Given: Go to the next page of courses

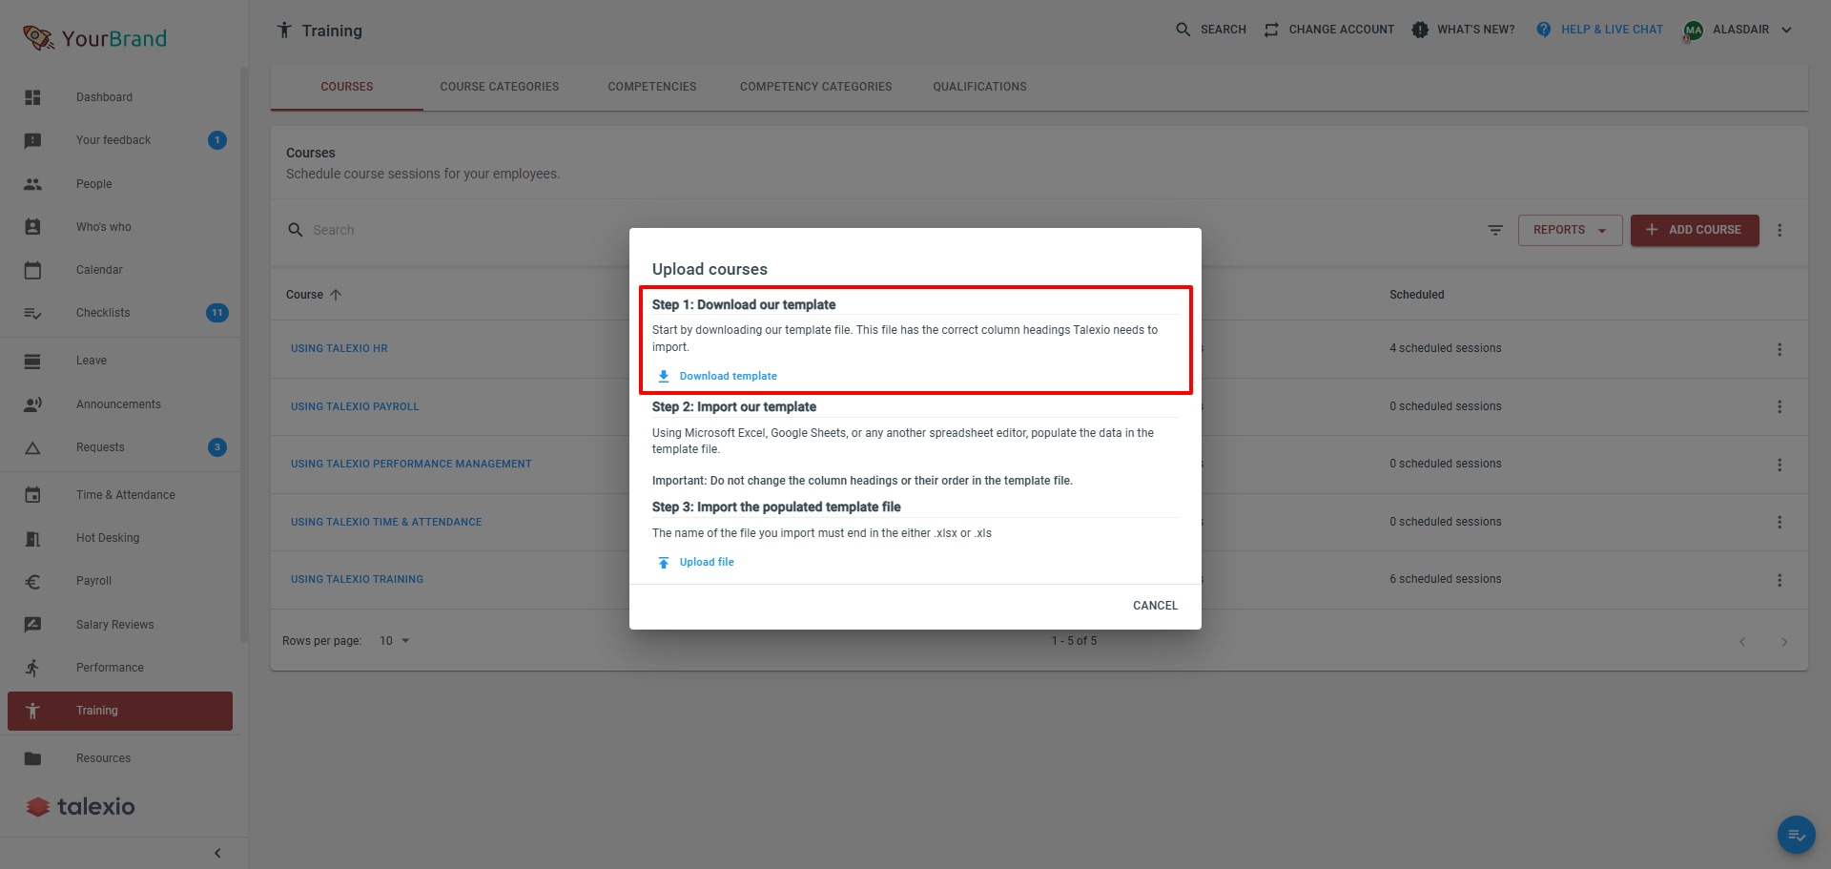Looking at the screenshot, I should [1784, 642].
